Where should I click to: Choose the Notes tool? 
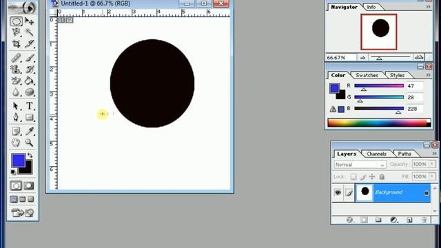(16, 131)
